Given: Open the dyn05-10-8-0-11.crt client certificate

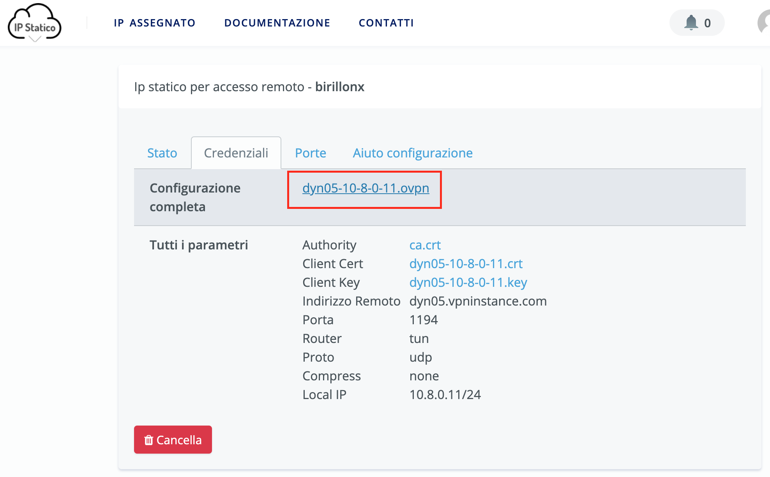Looking at the screenshot, I should coord(466,263).
